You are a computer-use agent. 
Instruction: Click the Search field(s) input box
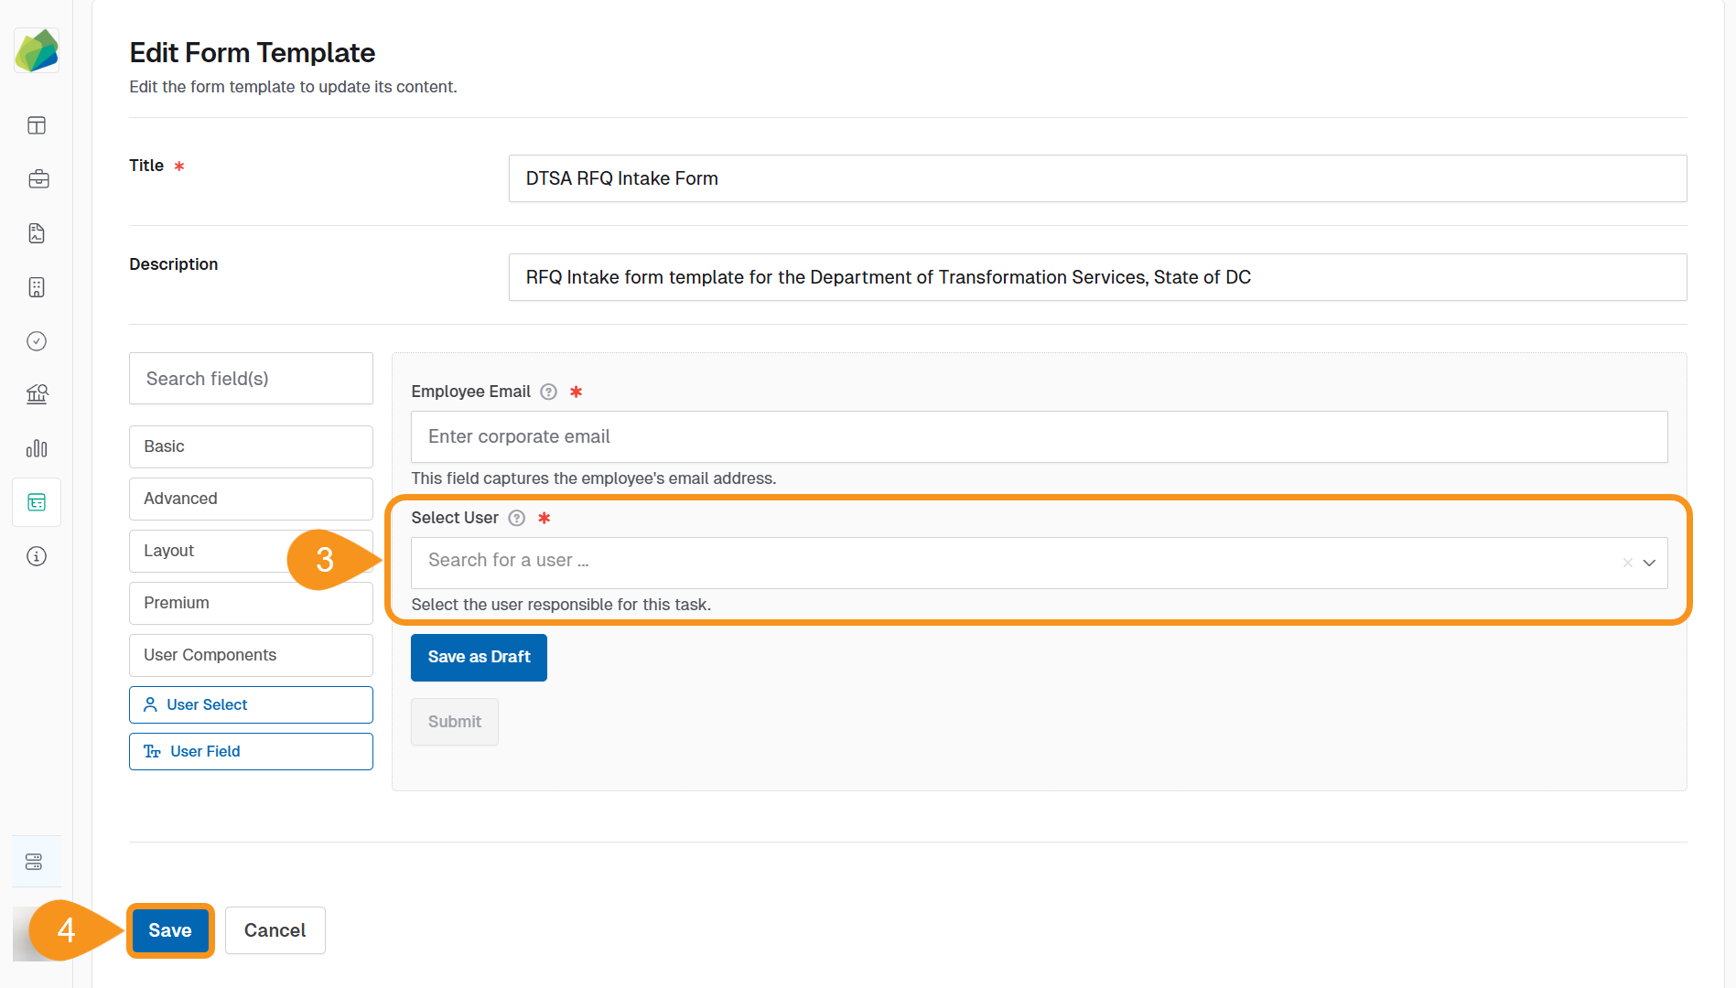251,379
